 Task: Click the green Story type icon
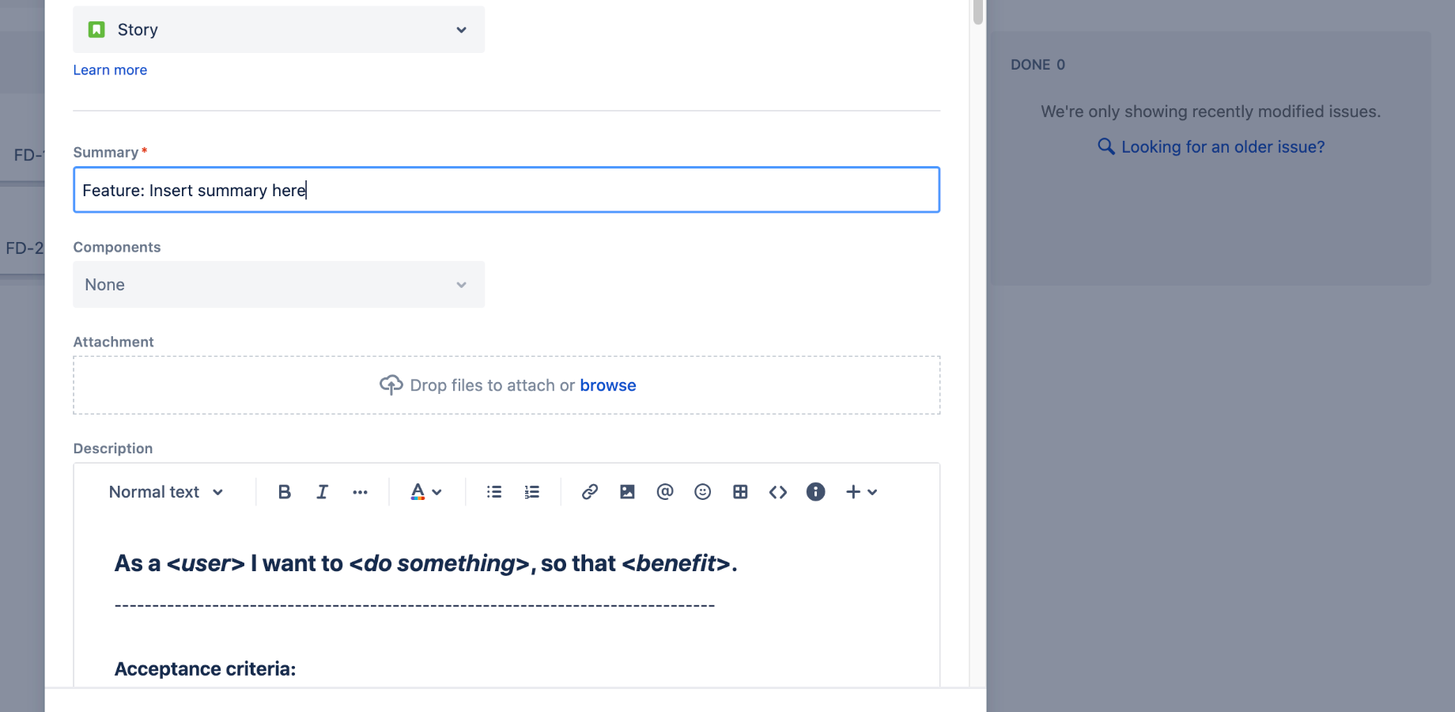(96, 30)
